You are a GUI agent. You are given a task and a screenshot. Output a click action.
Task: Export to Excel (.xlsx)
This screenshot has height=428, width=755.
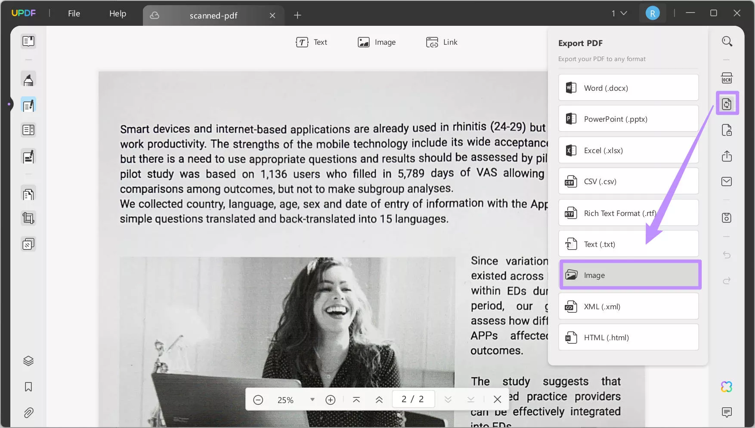(628, 150)
